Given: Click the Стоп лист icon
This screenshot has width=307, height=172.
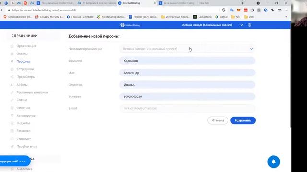Looking at the screenshot, I should 12,139.
